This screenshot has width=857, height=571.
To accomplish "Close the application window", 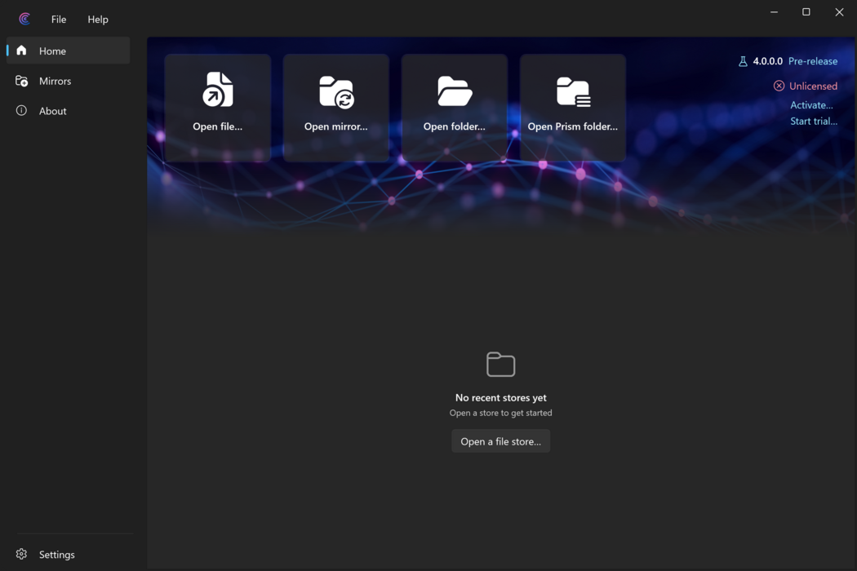I will [839, 12].
